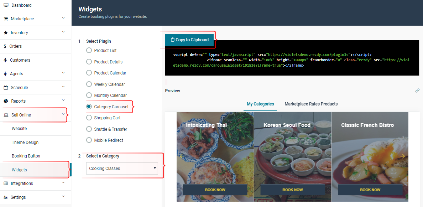Click the carousel left arrow
This screenshot has width=423, height=207.
[182, 156]
